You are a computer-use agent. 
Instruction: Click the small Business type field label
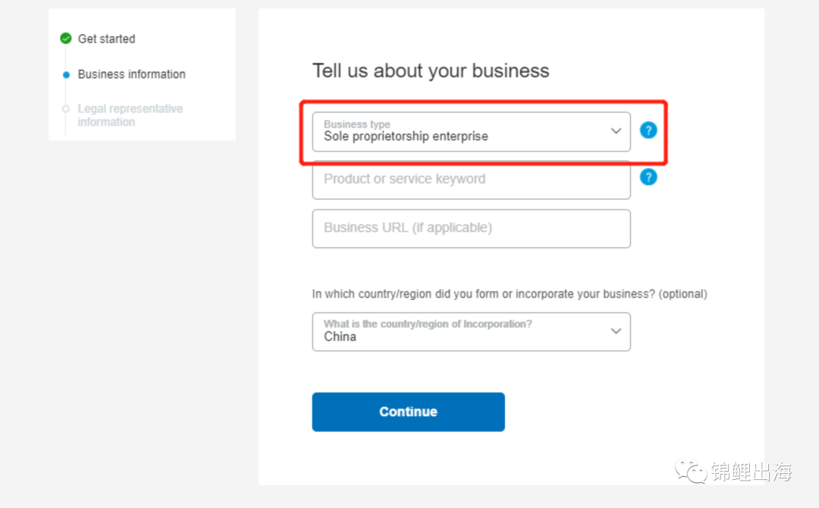[x=356, y=124]
